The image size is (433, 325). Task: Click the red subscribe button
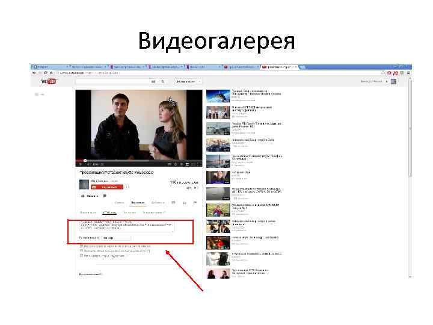[107, 187]
